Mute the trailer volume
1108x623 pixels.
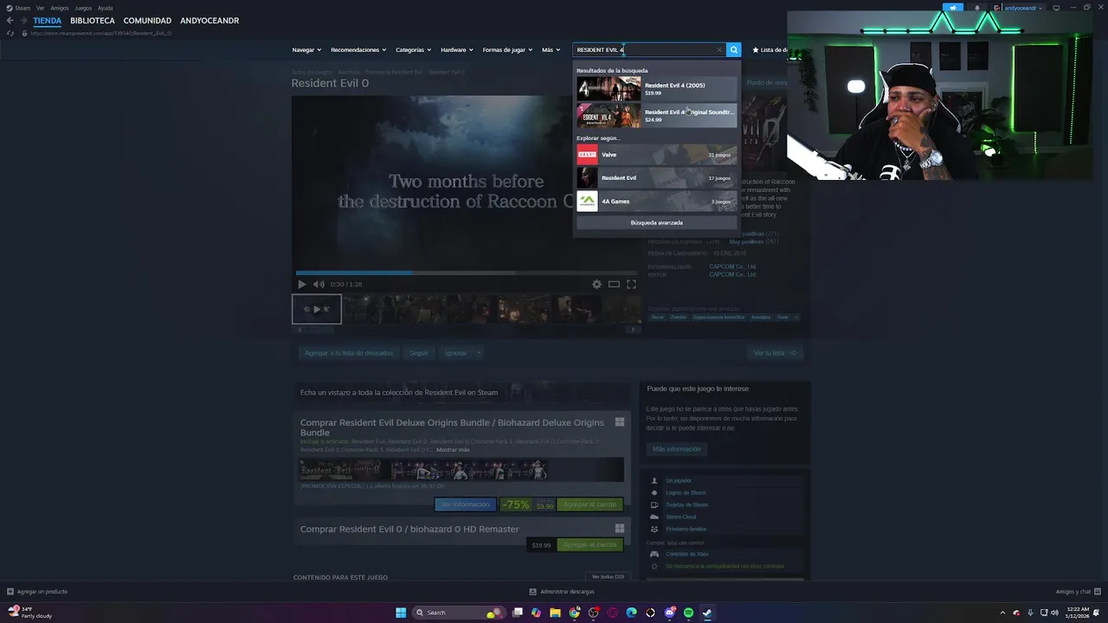(x=319, y=284)
